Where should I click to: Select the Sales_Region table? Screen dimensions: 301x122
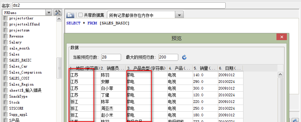[x=21, y=84]
